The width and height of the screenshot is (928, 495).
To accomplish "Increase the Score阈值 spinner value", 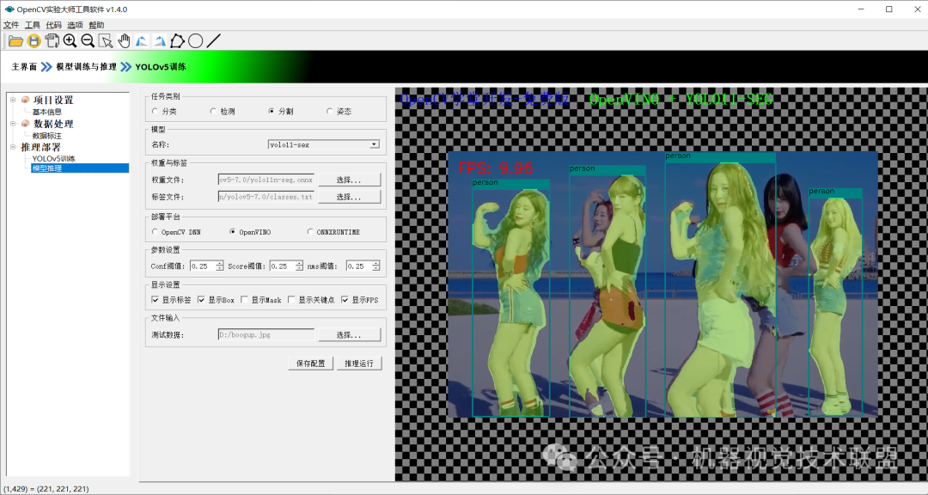I will pos(300,264).
